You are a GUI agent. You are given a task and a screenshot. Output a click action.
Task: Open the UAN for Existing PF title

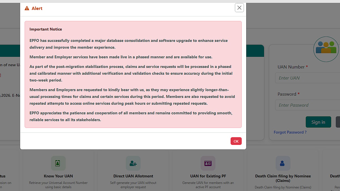coord(208,176)
